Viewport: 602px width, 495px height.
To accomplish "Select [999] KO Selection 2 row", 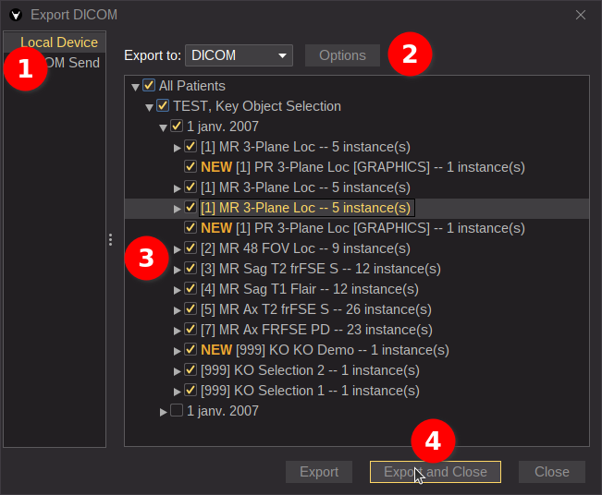I will (310, 370).
